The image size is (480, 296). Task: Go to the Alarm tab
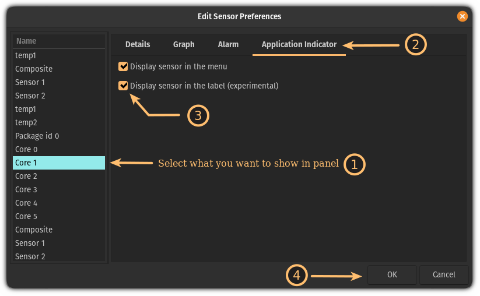228,44
